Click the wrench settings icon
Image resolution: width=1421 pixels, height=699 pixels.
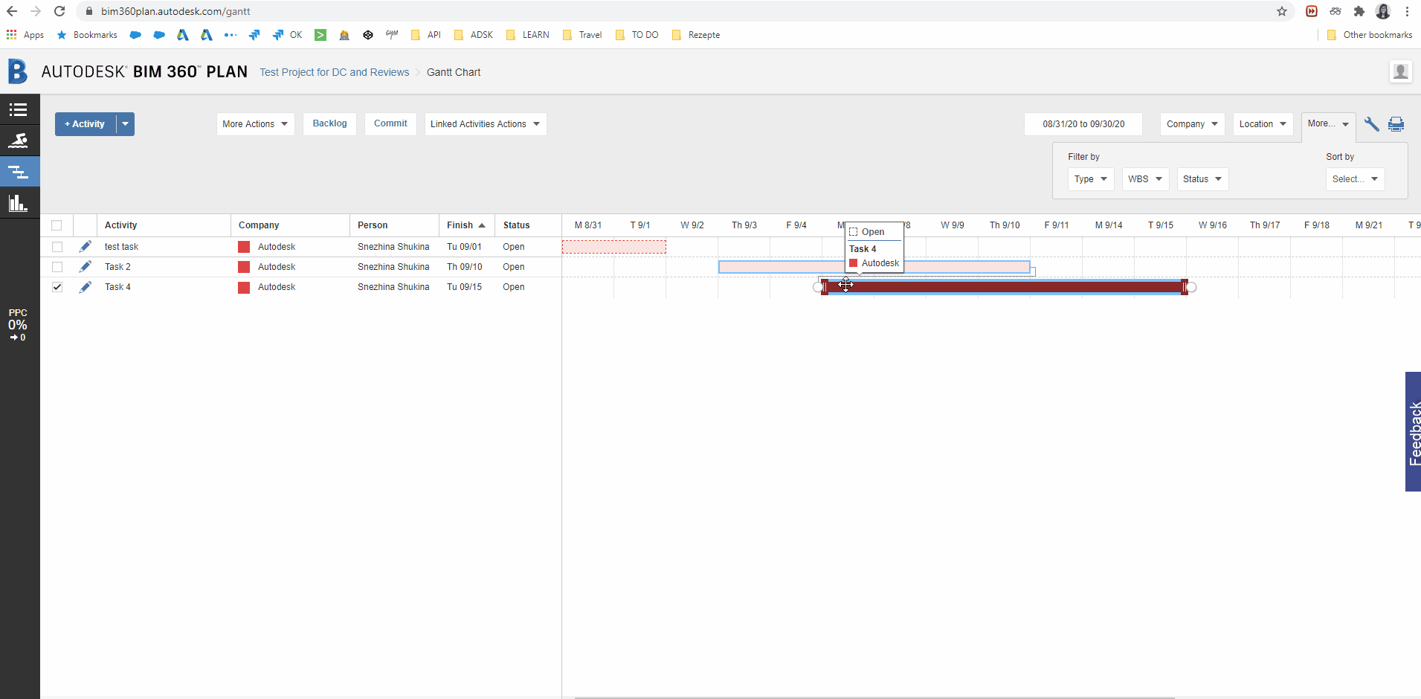coord(1371,124)
